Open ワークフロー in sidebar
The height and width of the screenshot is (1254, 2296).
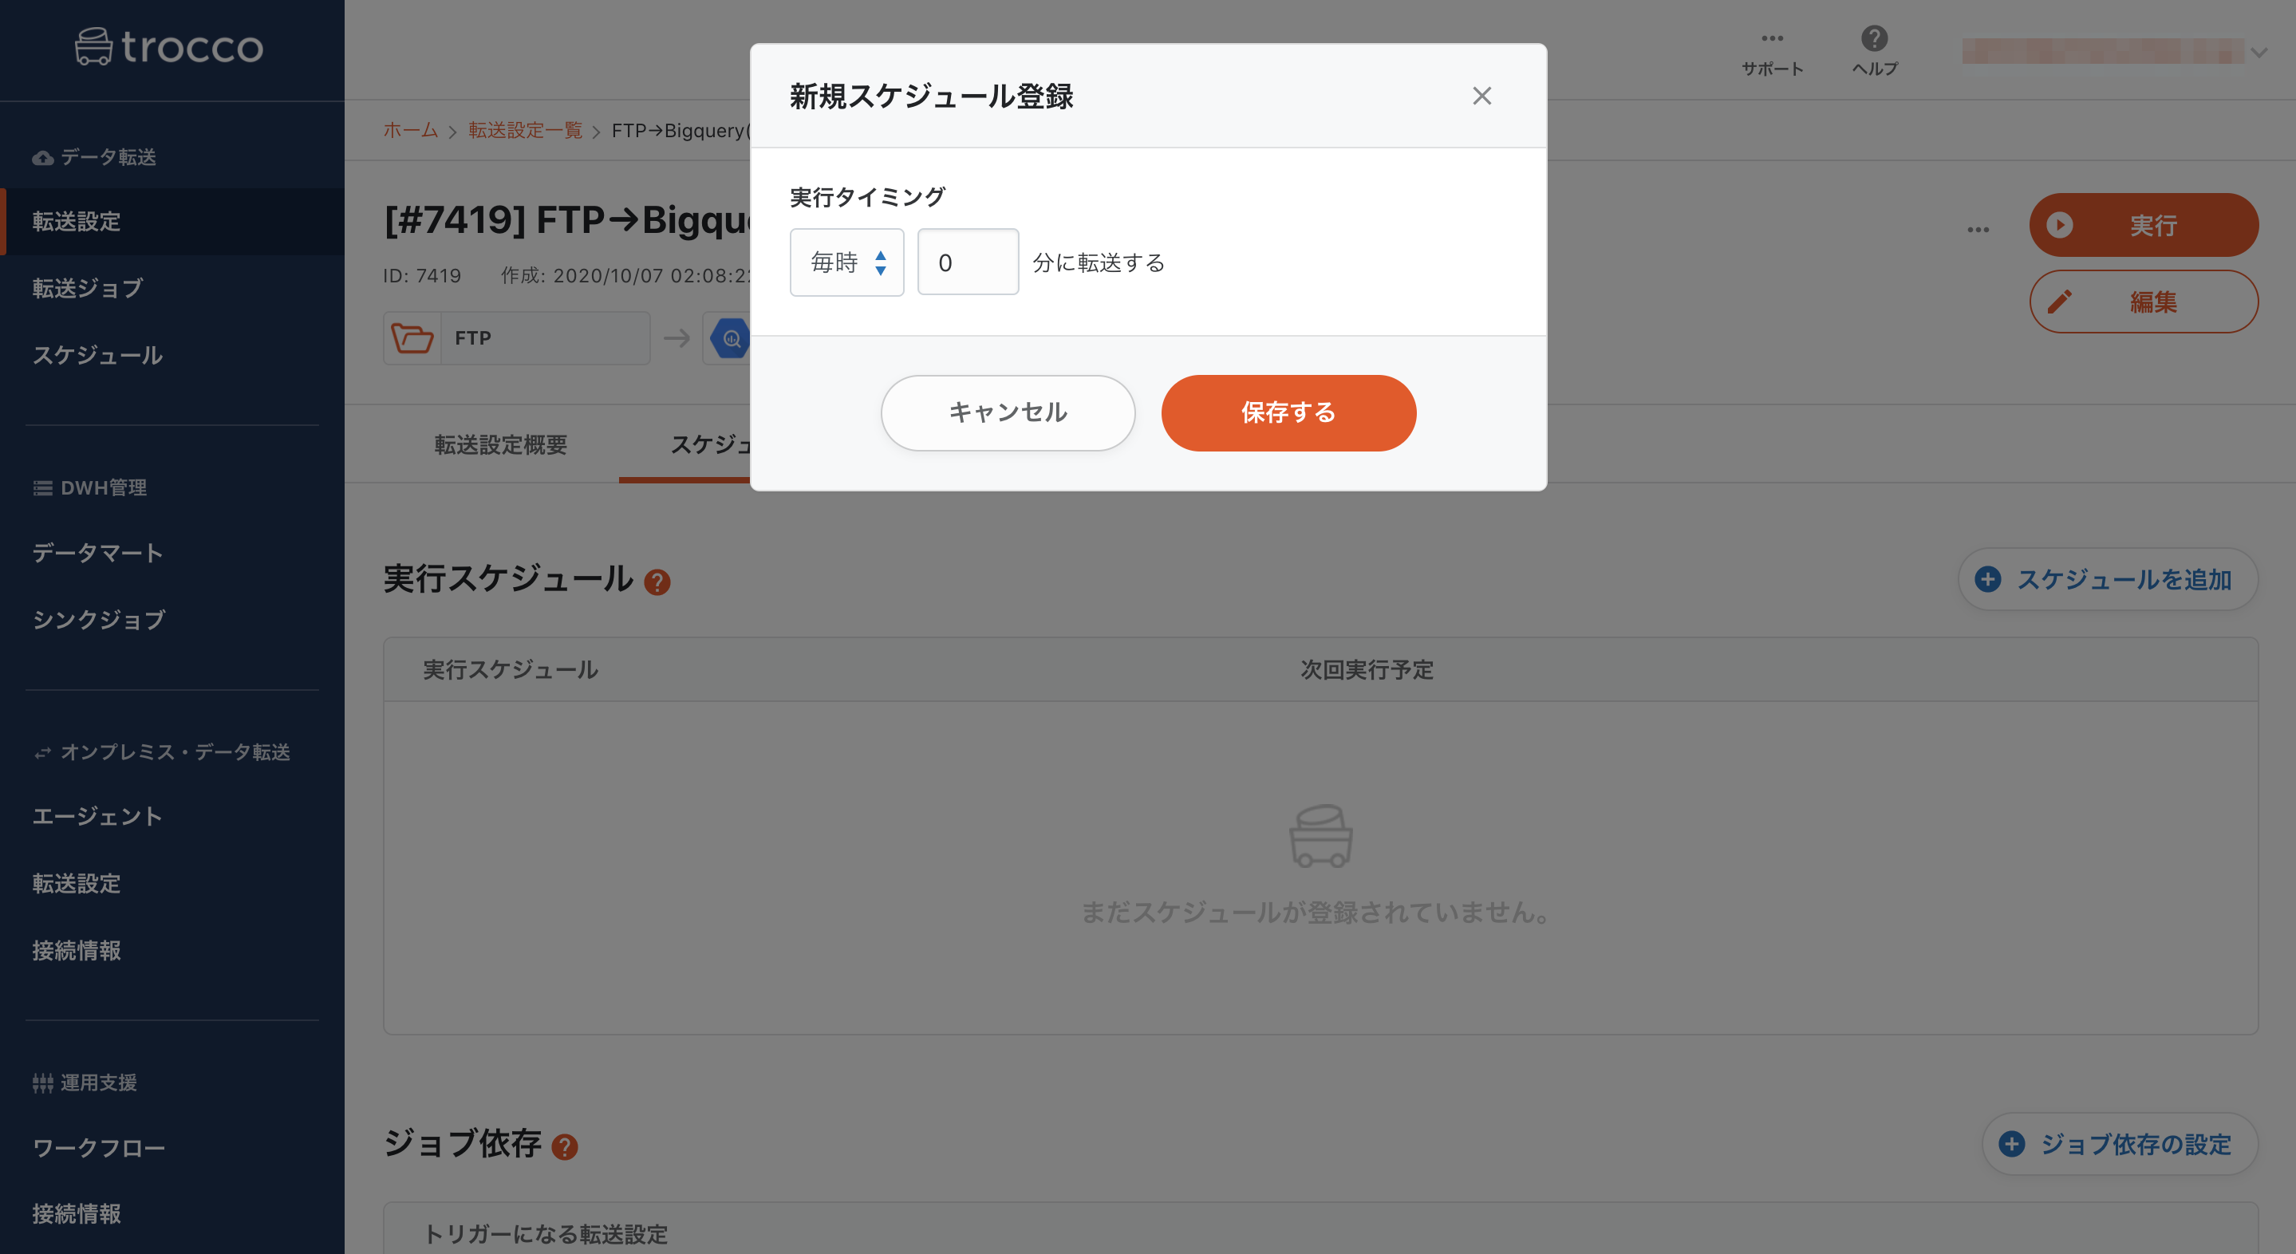pyautogui.click(x=172, y=1148)
